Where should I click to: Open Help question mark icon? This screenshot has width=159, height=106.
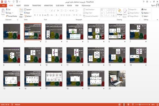tap(144, 2)
